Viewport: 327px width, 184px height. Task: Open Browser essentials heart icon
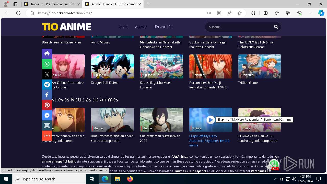click(299, 13)
